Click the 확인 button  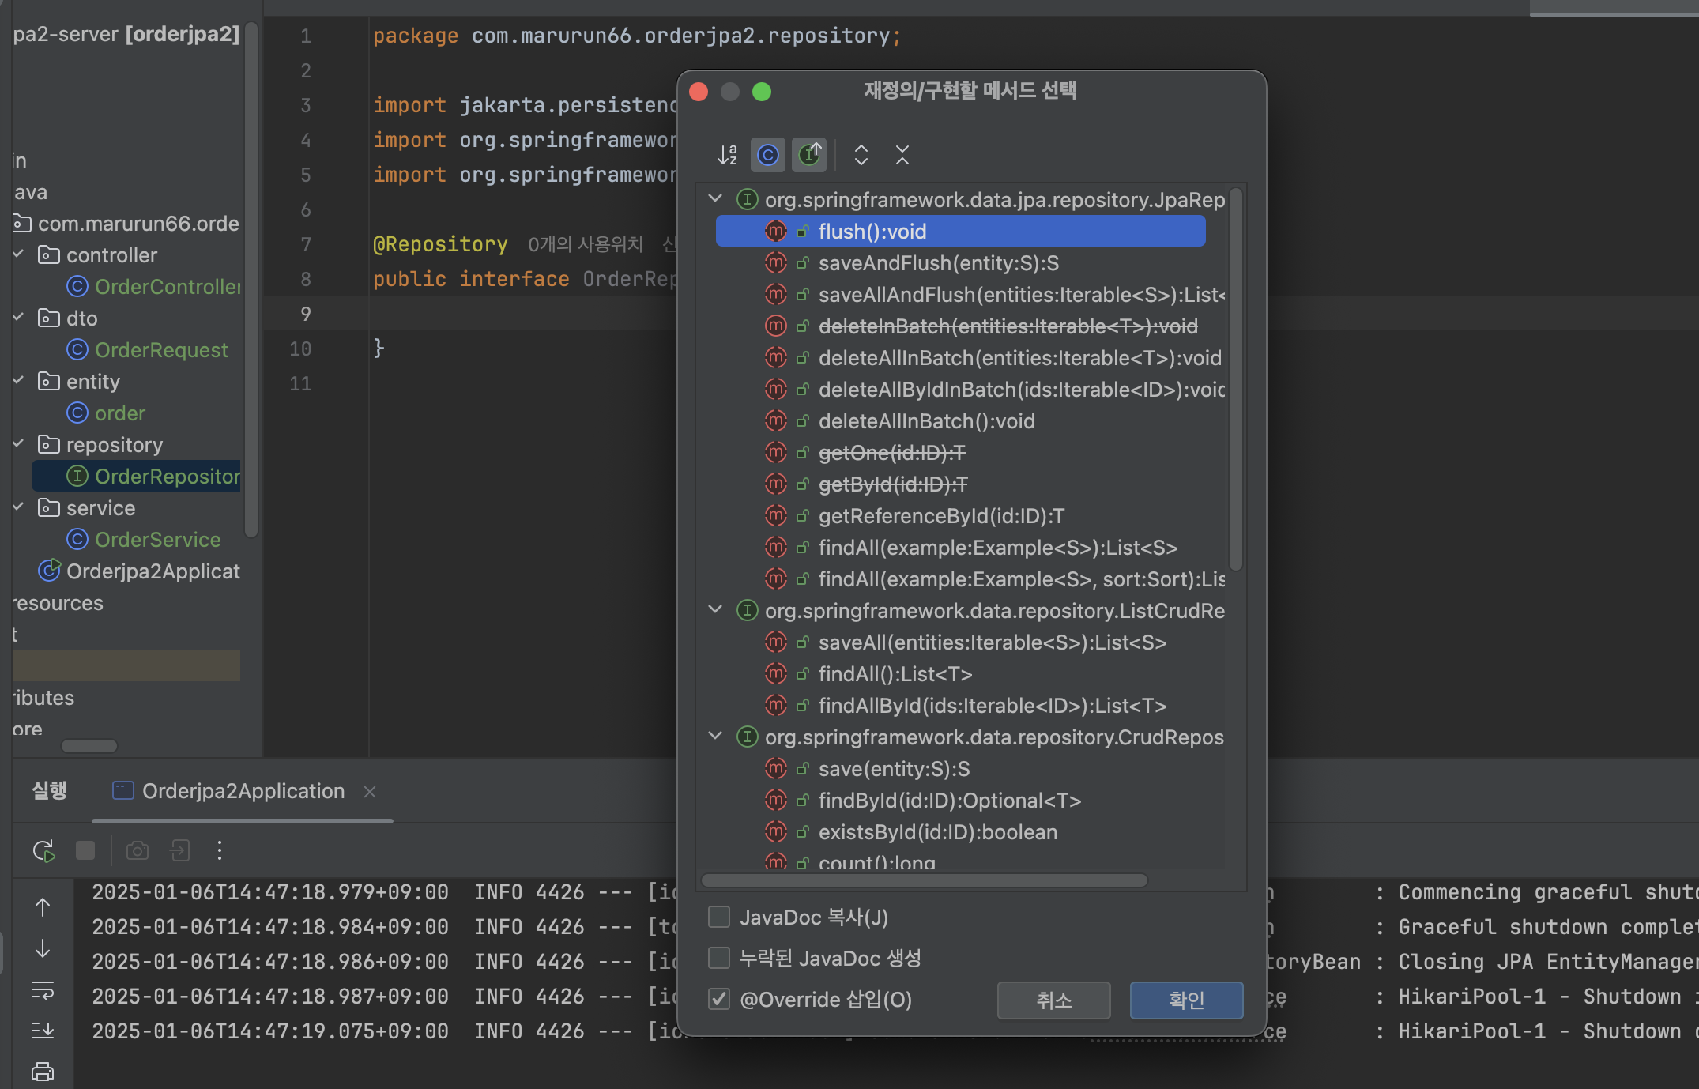1185,1000
